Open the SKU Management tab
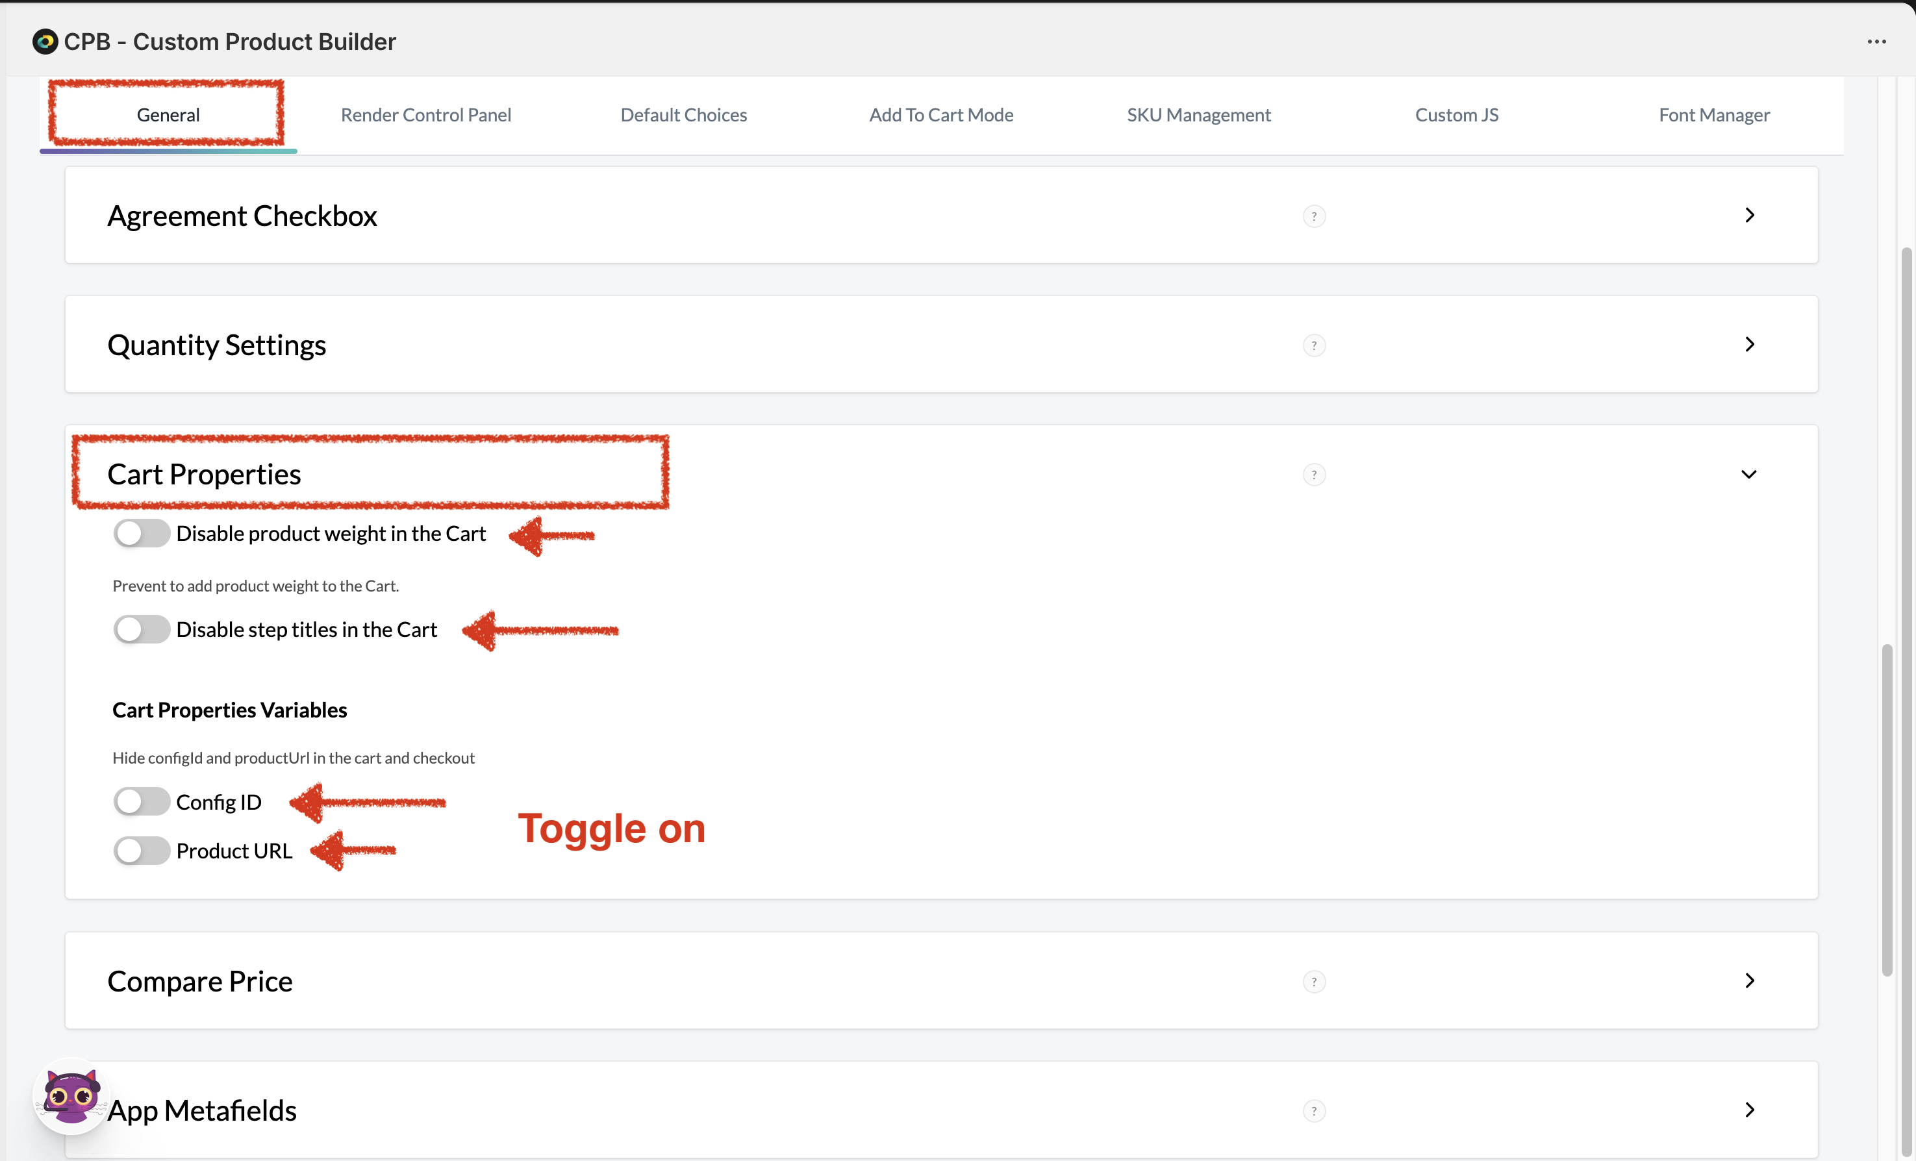This screenshot has width=1916, height=1161. (x=1198, y=115)
